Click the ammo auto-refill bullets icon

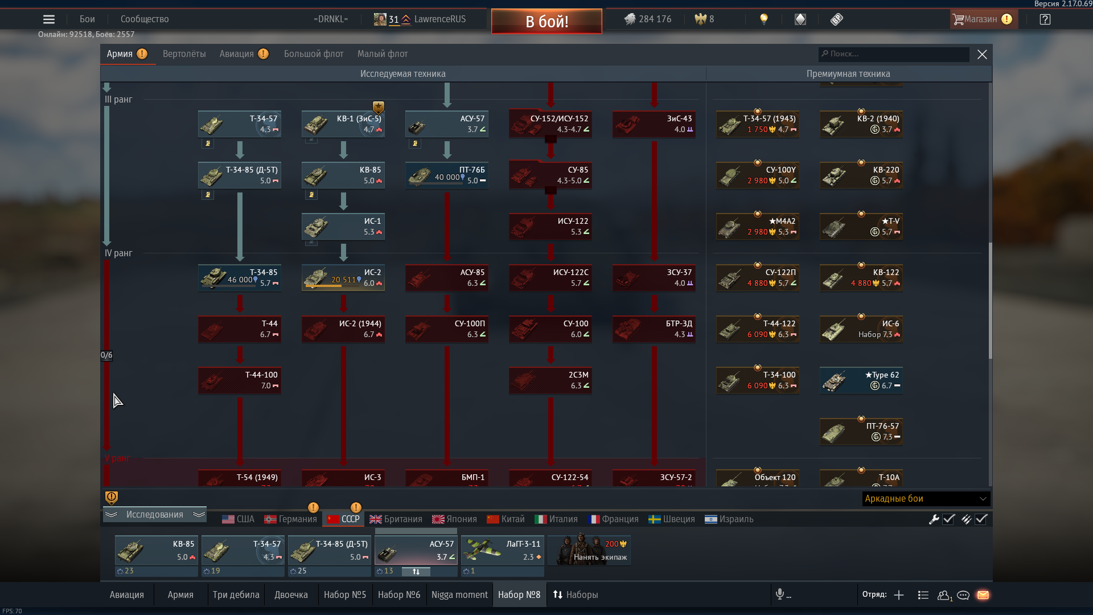pos(966,519)
